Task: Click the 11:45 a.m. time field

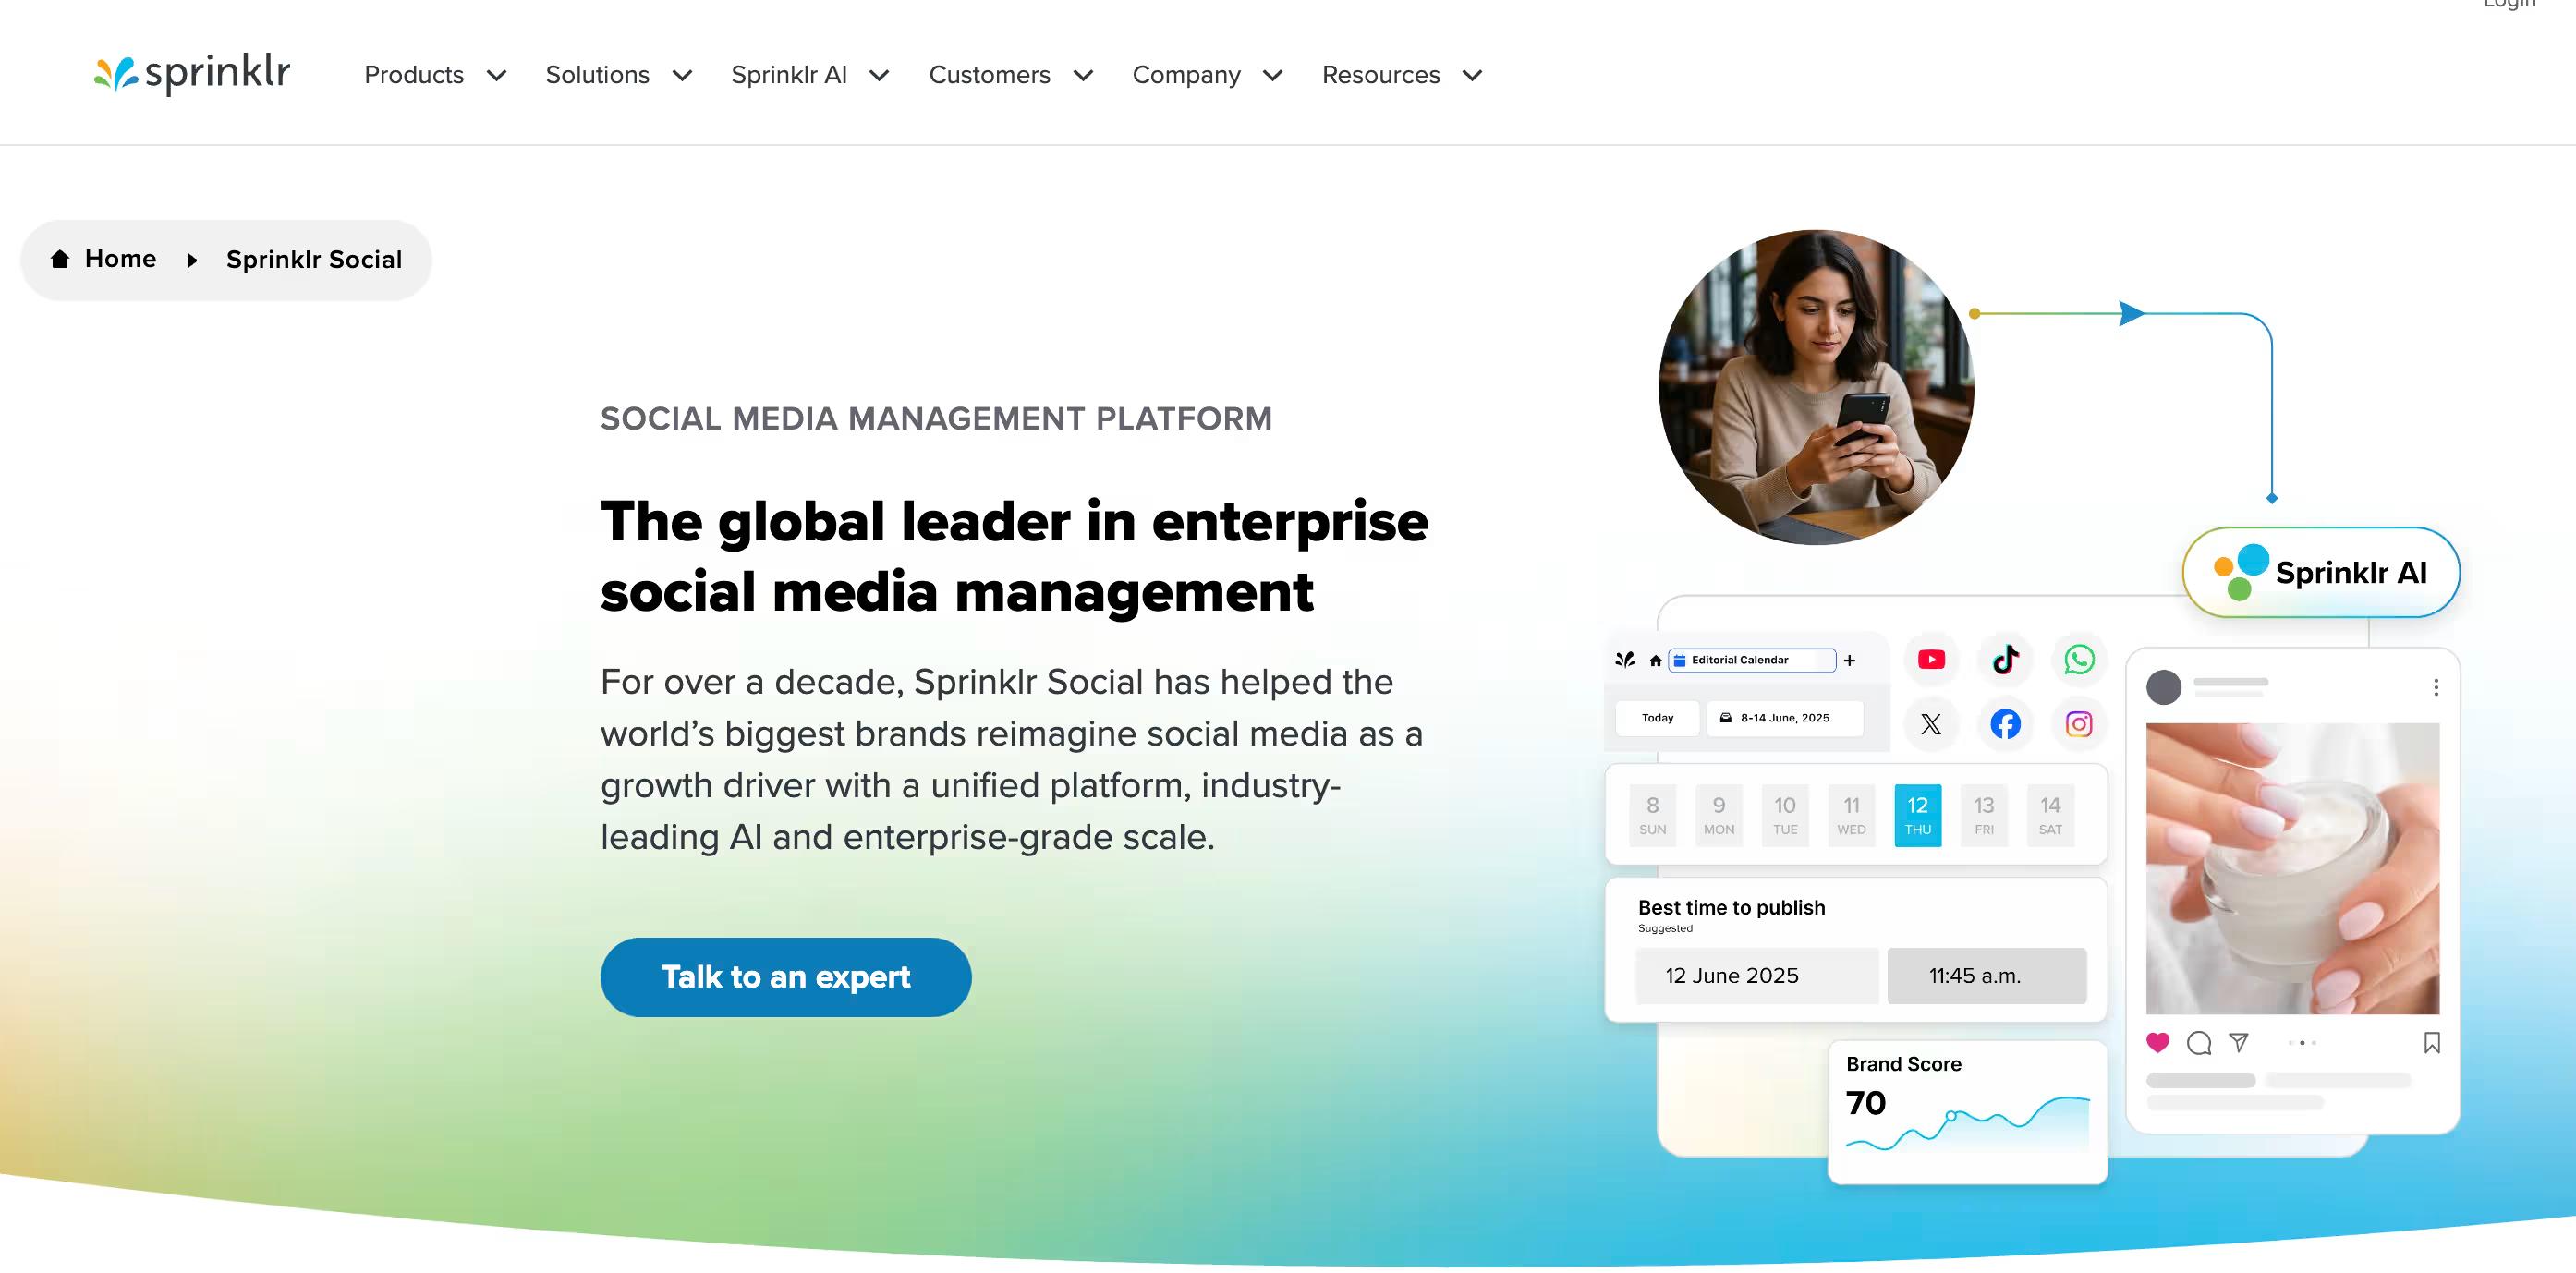Action: [x=1986, y=975]
